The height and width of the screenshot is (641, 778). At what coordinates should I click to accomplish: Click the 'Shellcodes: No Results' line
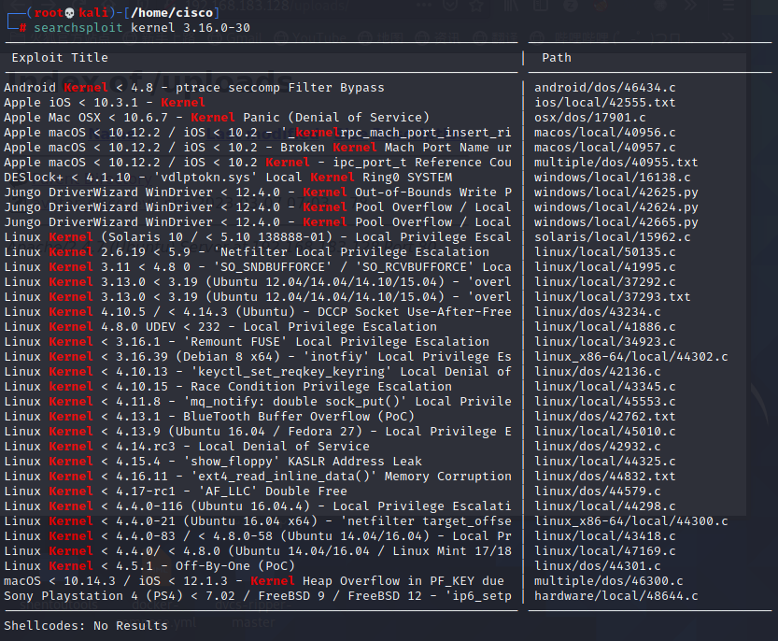[x=86, y=626]
